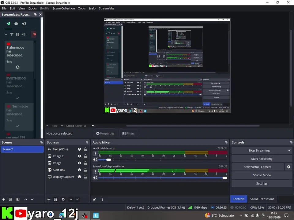This screenshot has width=294, height=220.
Task: Open the Streamlabs recent events paper plane tab
Action: click(8, 24)
